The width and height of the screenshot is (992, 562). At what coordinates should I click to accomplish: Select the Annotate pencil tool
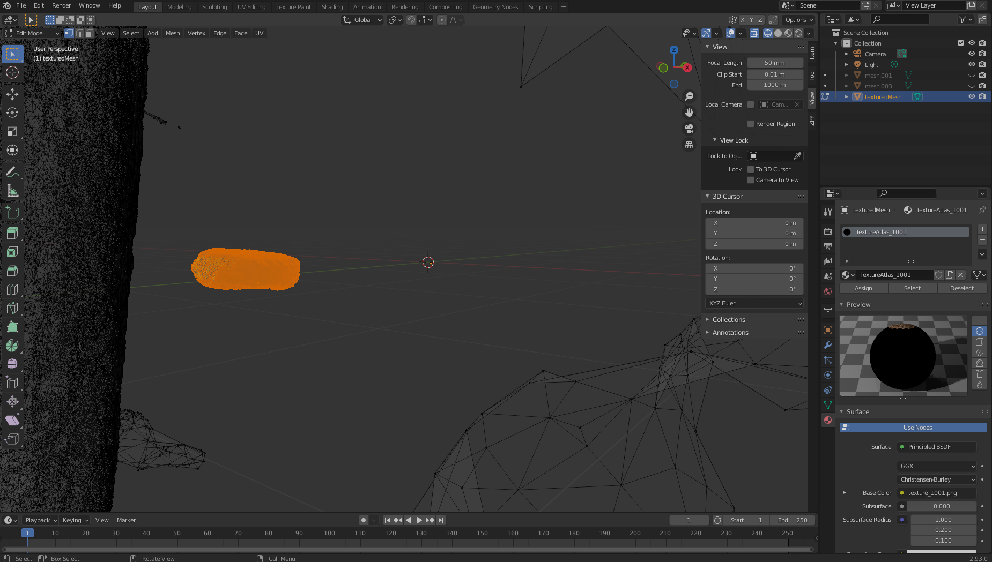(12, 173)
